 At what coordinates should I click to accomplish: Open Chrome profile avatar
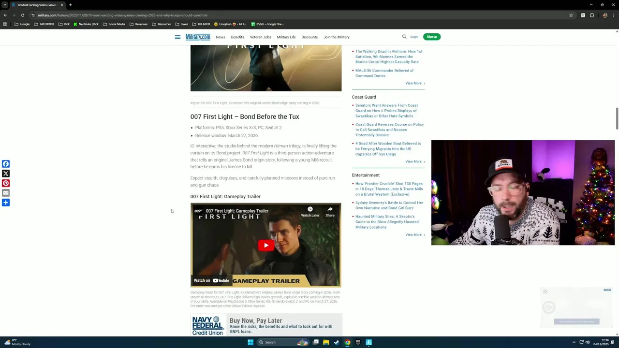click(x=604, y=15)
